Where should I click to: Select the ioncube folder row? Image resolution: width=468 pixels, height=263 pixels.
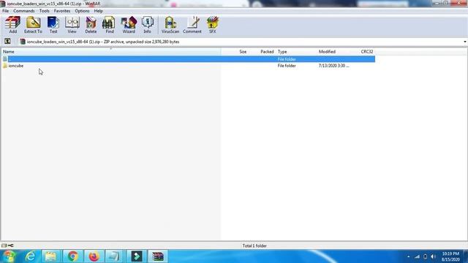[x=188, y=66]
